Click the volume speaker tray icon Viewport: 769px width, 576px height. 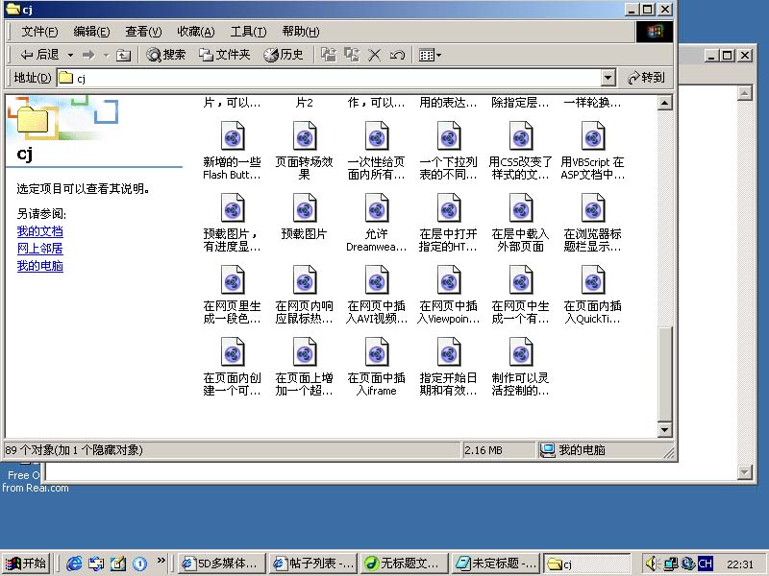652,564
